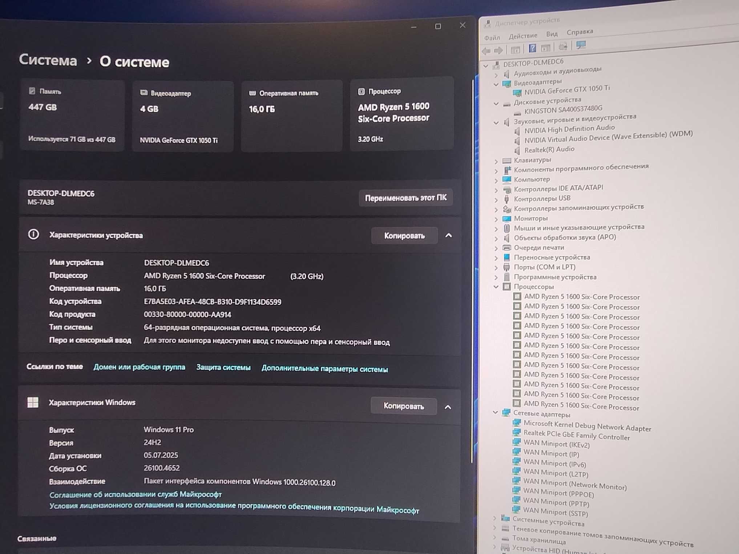This screenshot has height=554, width=739.
Task: Select the Realtek(R) Audio speaker icon
Action: 517,150
